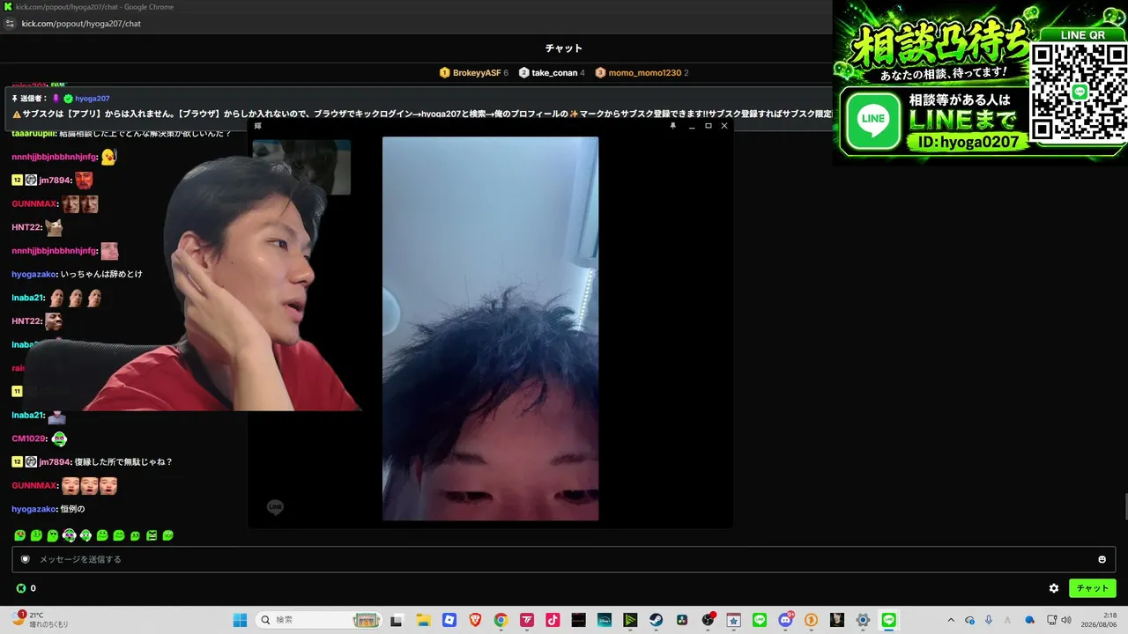Open Task View on taskbar
Viewport: 1128px width, 634px height.
397,620
